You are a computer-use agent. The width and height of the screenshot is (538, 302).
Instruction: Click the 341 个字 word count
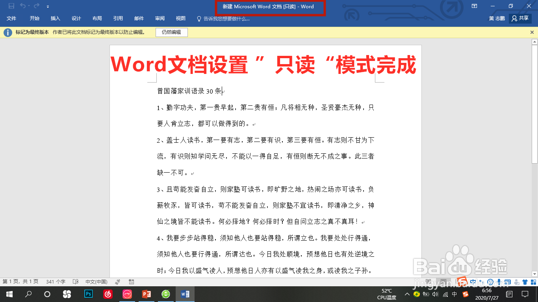pos(56,282)
